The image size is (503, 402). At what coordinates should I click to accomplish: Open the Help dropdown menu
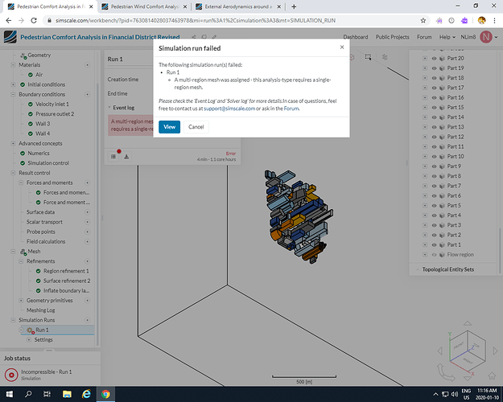pos(447,37)
